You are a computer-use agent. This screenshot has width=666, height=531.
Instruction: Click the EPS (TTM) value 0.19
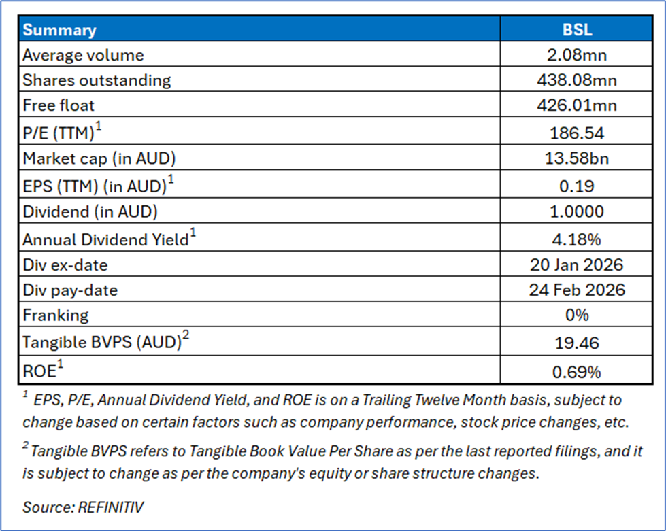577,185
